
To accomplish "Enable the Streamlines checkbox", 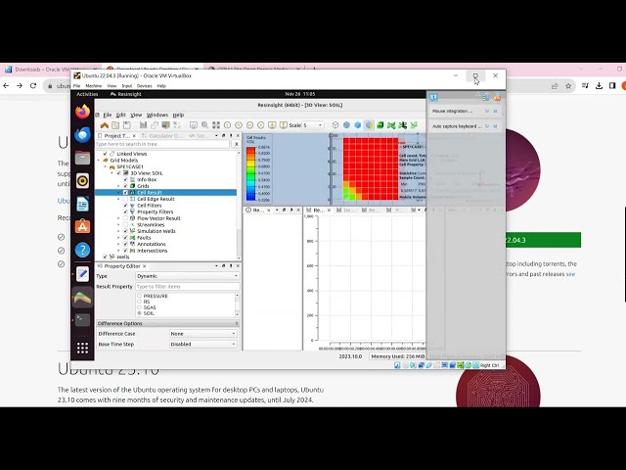I will 126,224.
